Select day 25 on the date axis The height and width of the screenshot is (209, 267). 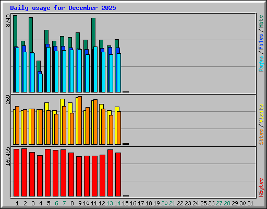(203, 203)
